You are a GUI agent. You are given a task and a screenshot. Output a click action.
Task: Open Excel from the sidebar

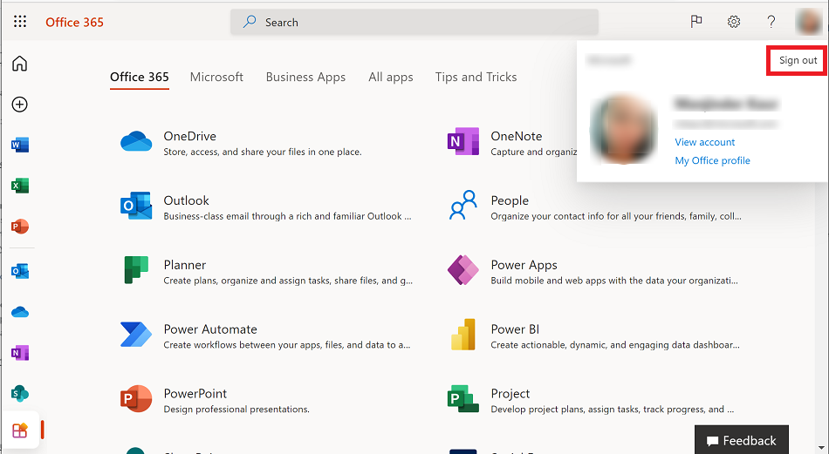point(20,186)
